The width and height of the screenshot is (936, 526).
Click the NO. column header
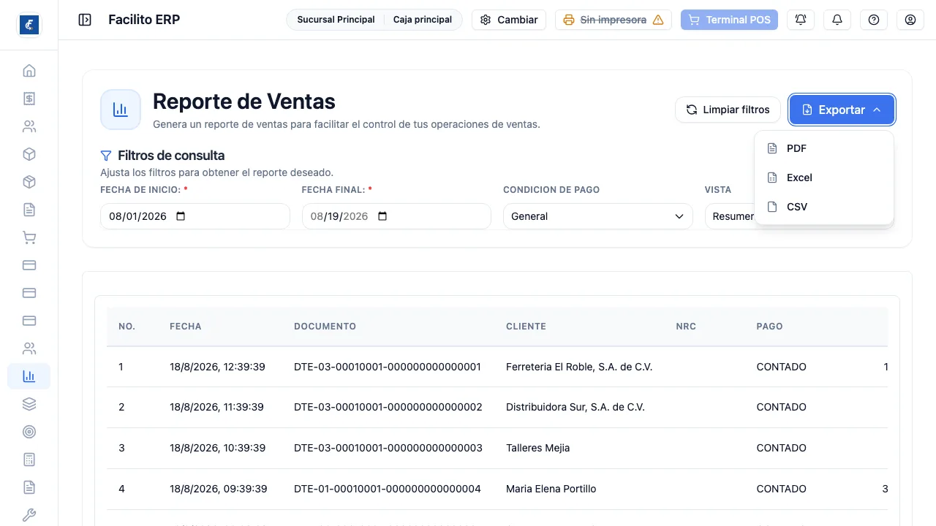coord(127,327)
